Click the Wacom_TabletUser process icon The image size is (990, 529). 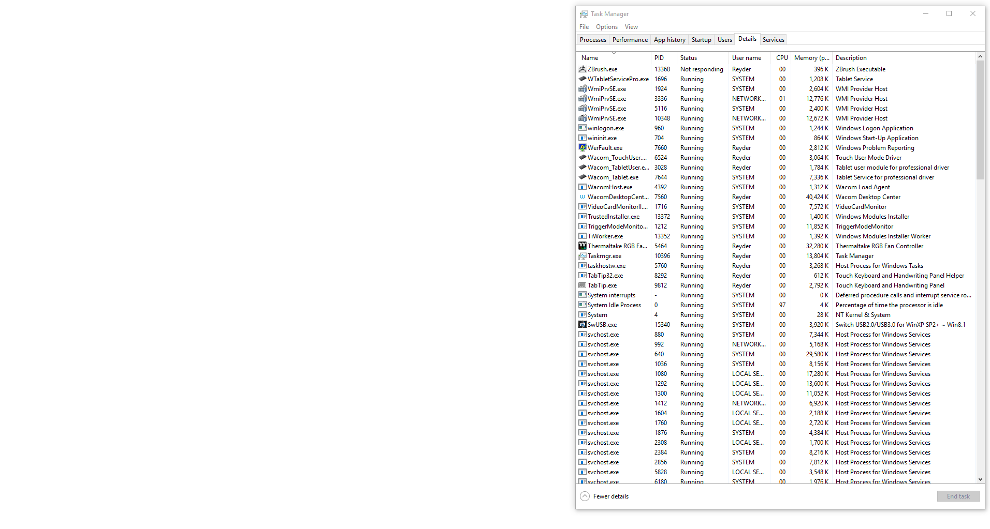tap(583, 168)
